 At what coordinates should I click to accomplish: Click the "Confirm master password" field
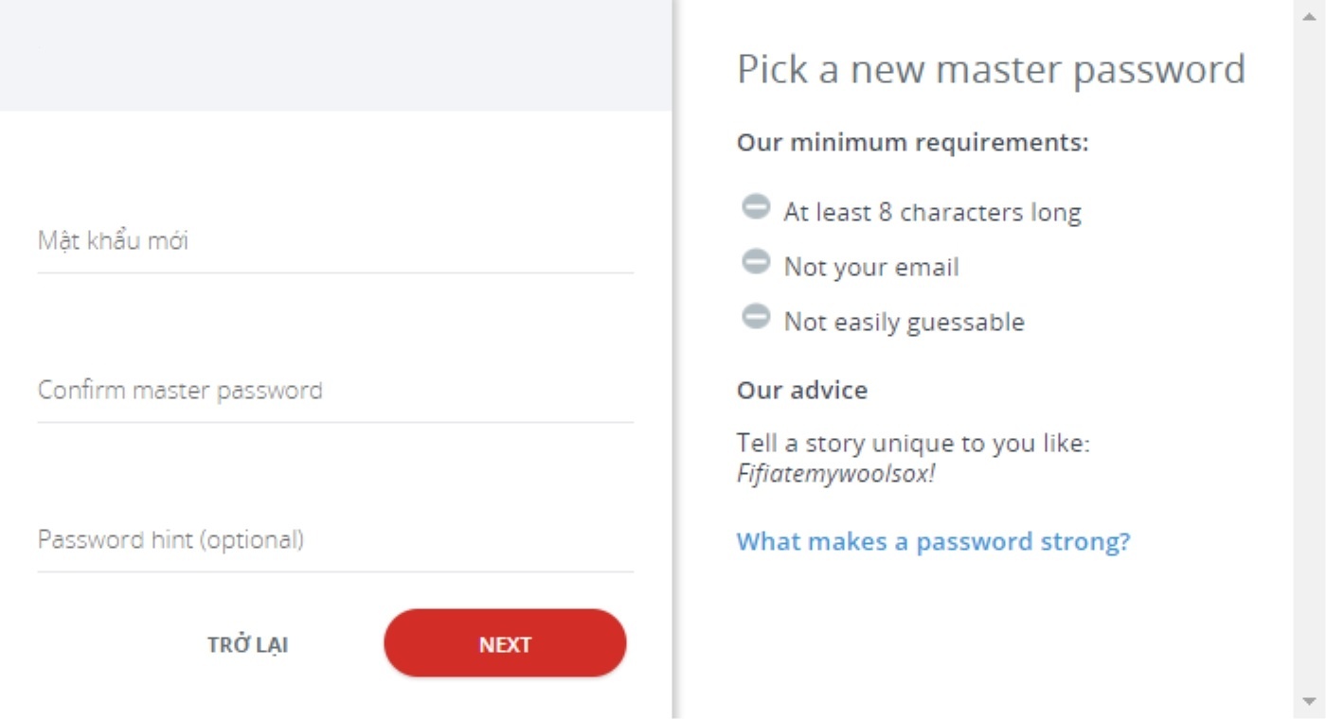[335, 391]
